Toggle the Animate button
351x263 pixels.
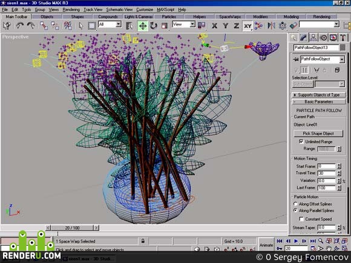pos(266,245)
